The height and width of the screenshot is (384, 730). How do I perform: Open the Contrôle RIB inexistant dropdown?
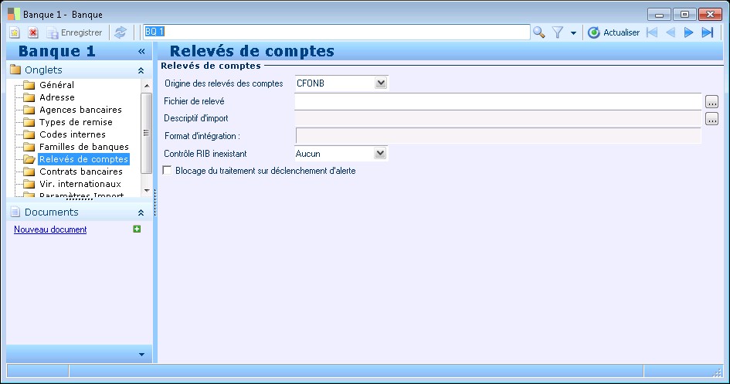(380, 153)
